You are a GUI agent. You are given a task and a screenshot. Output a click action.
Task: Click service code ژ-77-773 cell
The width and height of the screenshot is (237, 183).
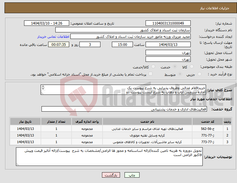tap(208, 142)
